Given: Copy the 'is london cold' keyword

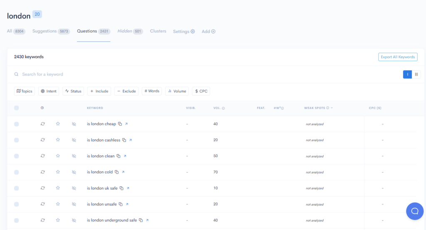Looking at the screenshot, I should [116, 172].
